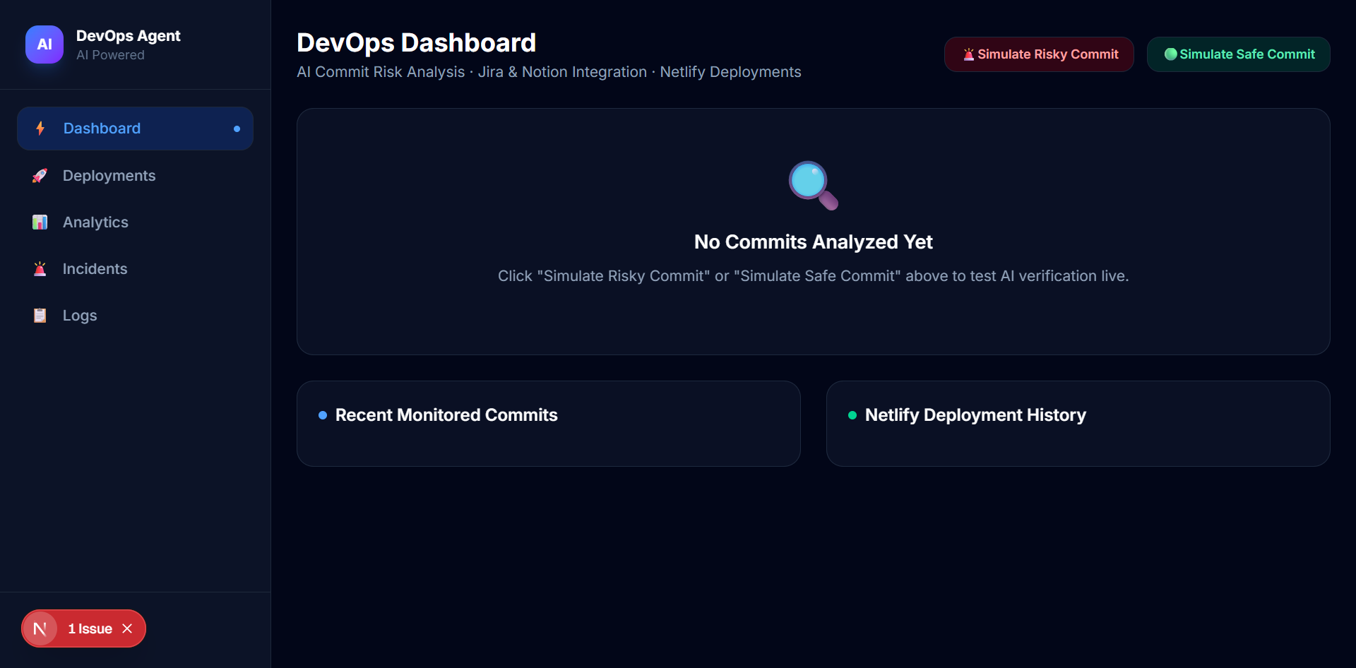This screenshot has width=1356, height=668.
Task: Click the Deployments rocket icon
Action: [40, 176]
